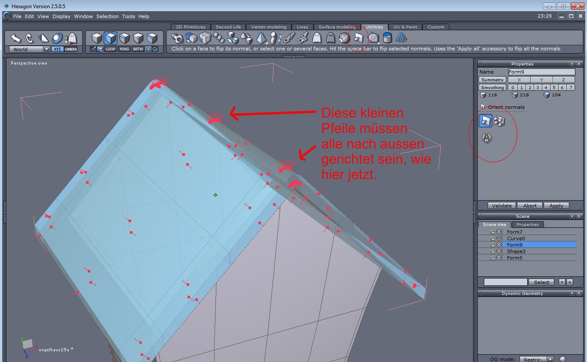Viewport: 587px width, 362px height.
Task: Switch to point selection mode cube
Action: [138, 38]
